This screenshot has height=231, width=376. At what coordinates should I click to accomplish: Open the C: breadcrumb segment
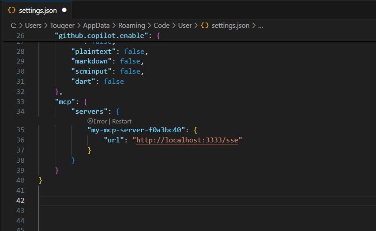[14, 26]
